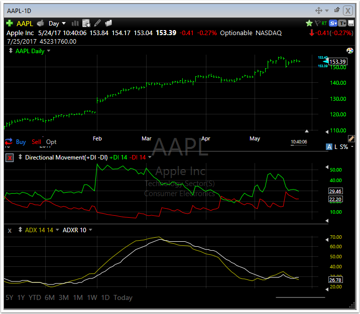Viewport: 360px width, 314px height.
Task: Remove the ADX pane with gray x
Action: tap(10, 231)
